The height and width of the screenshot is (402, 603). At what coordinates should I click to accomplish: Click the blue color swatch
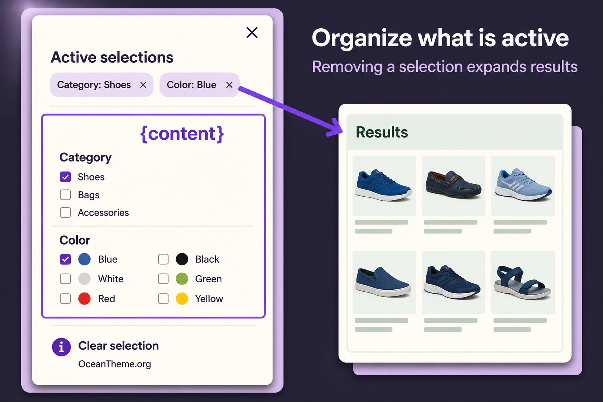coord(84,259)
